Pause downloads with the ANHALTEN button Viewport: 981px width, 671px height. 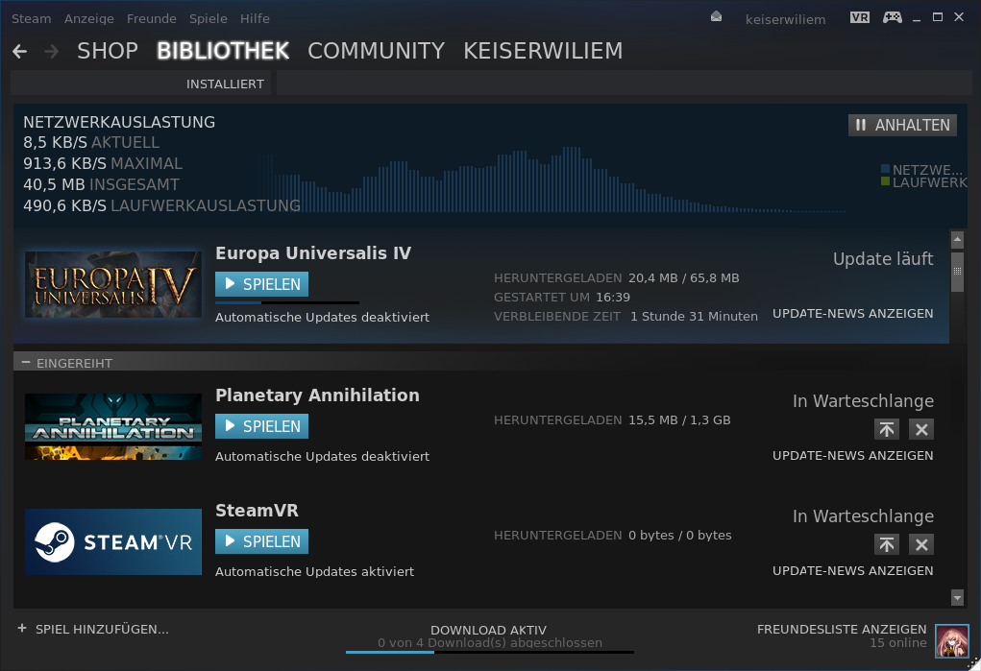pos(902,125)
